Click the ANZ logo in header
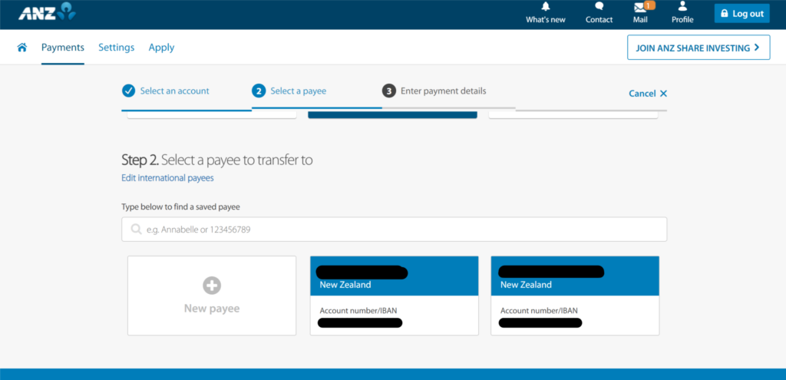The image size is (786, 380). [x=48, y=12]
